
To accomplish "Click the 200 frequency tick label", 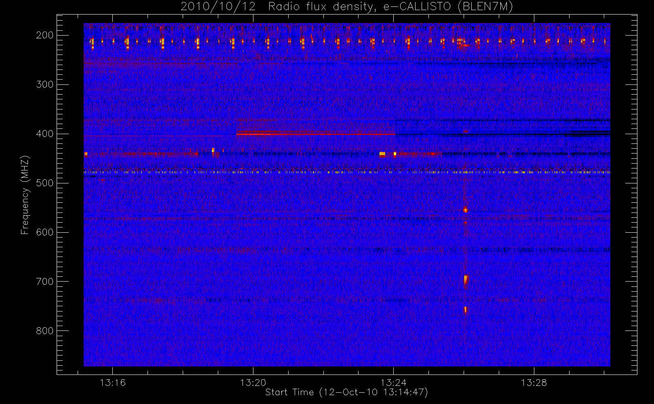I will [x=44, y=35].
